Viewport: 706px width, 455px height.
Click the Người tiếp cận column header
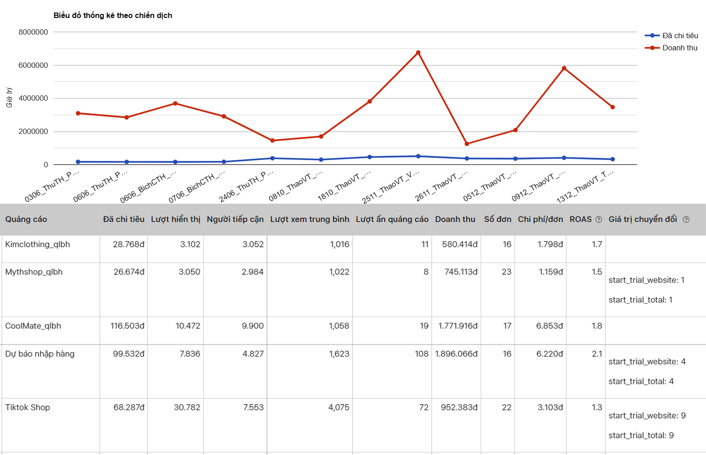pos(235,219)
